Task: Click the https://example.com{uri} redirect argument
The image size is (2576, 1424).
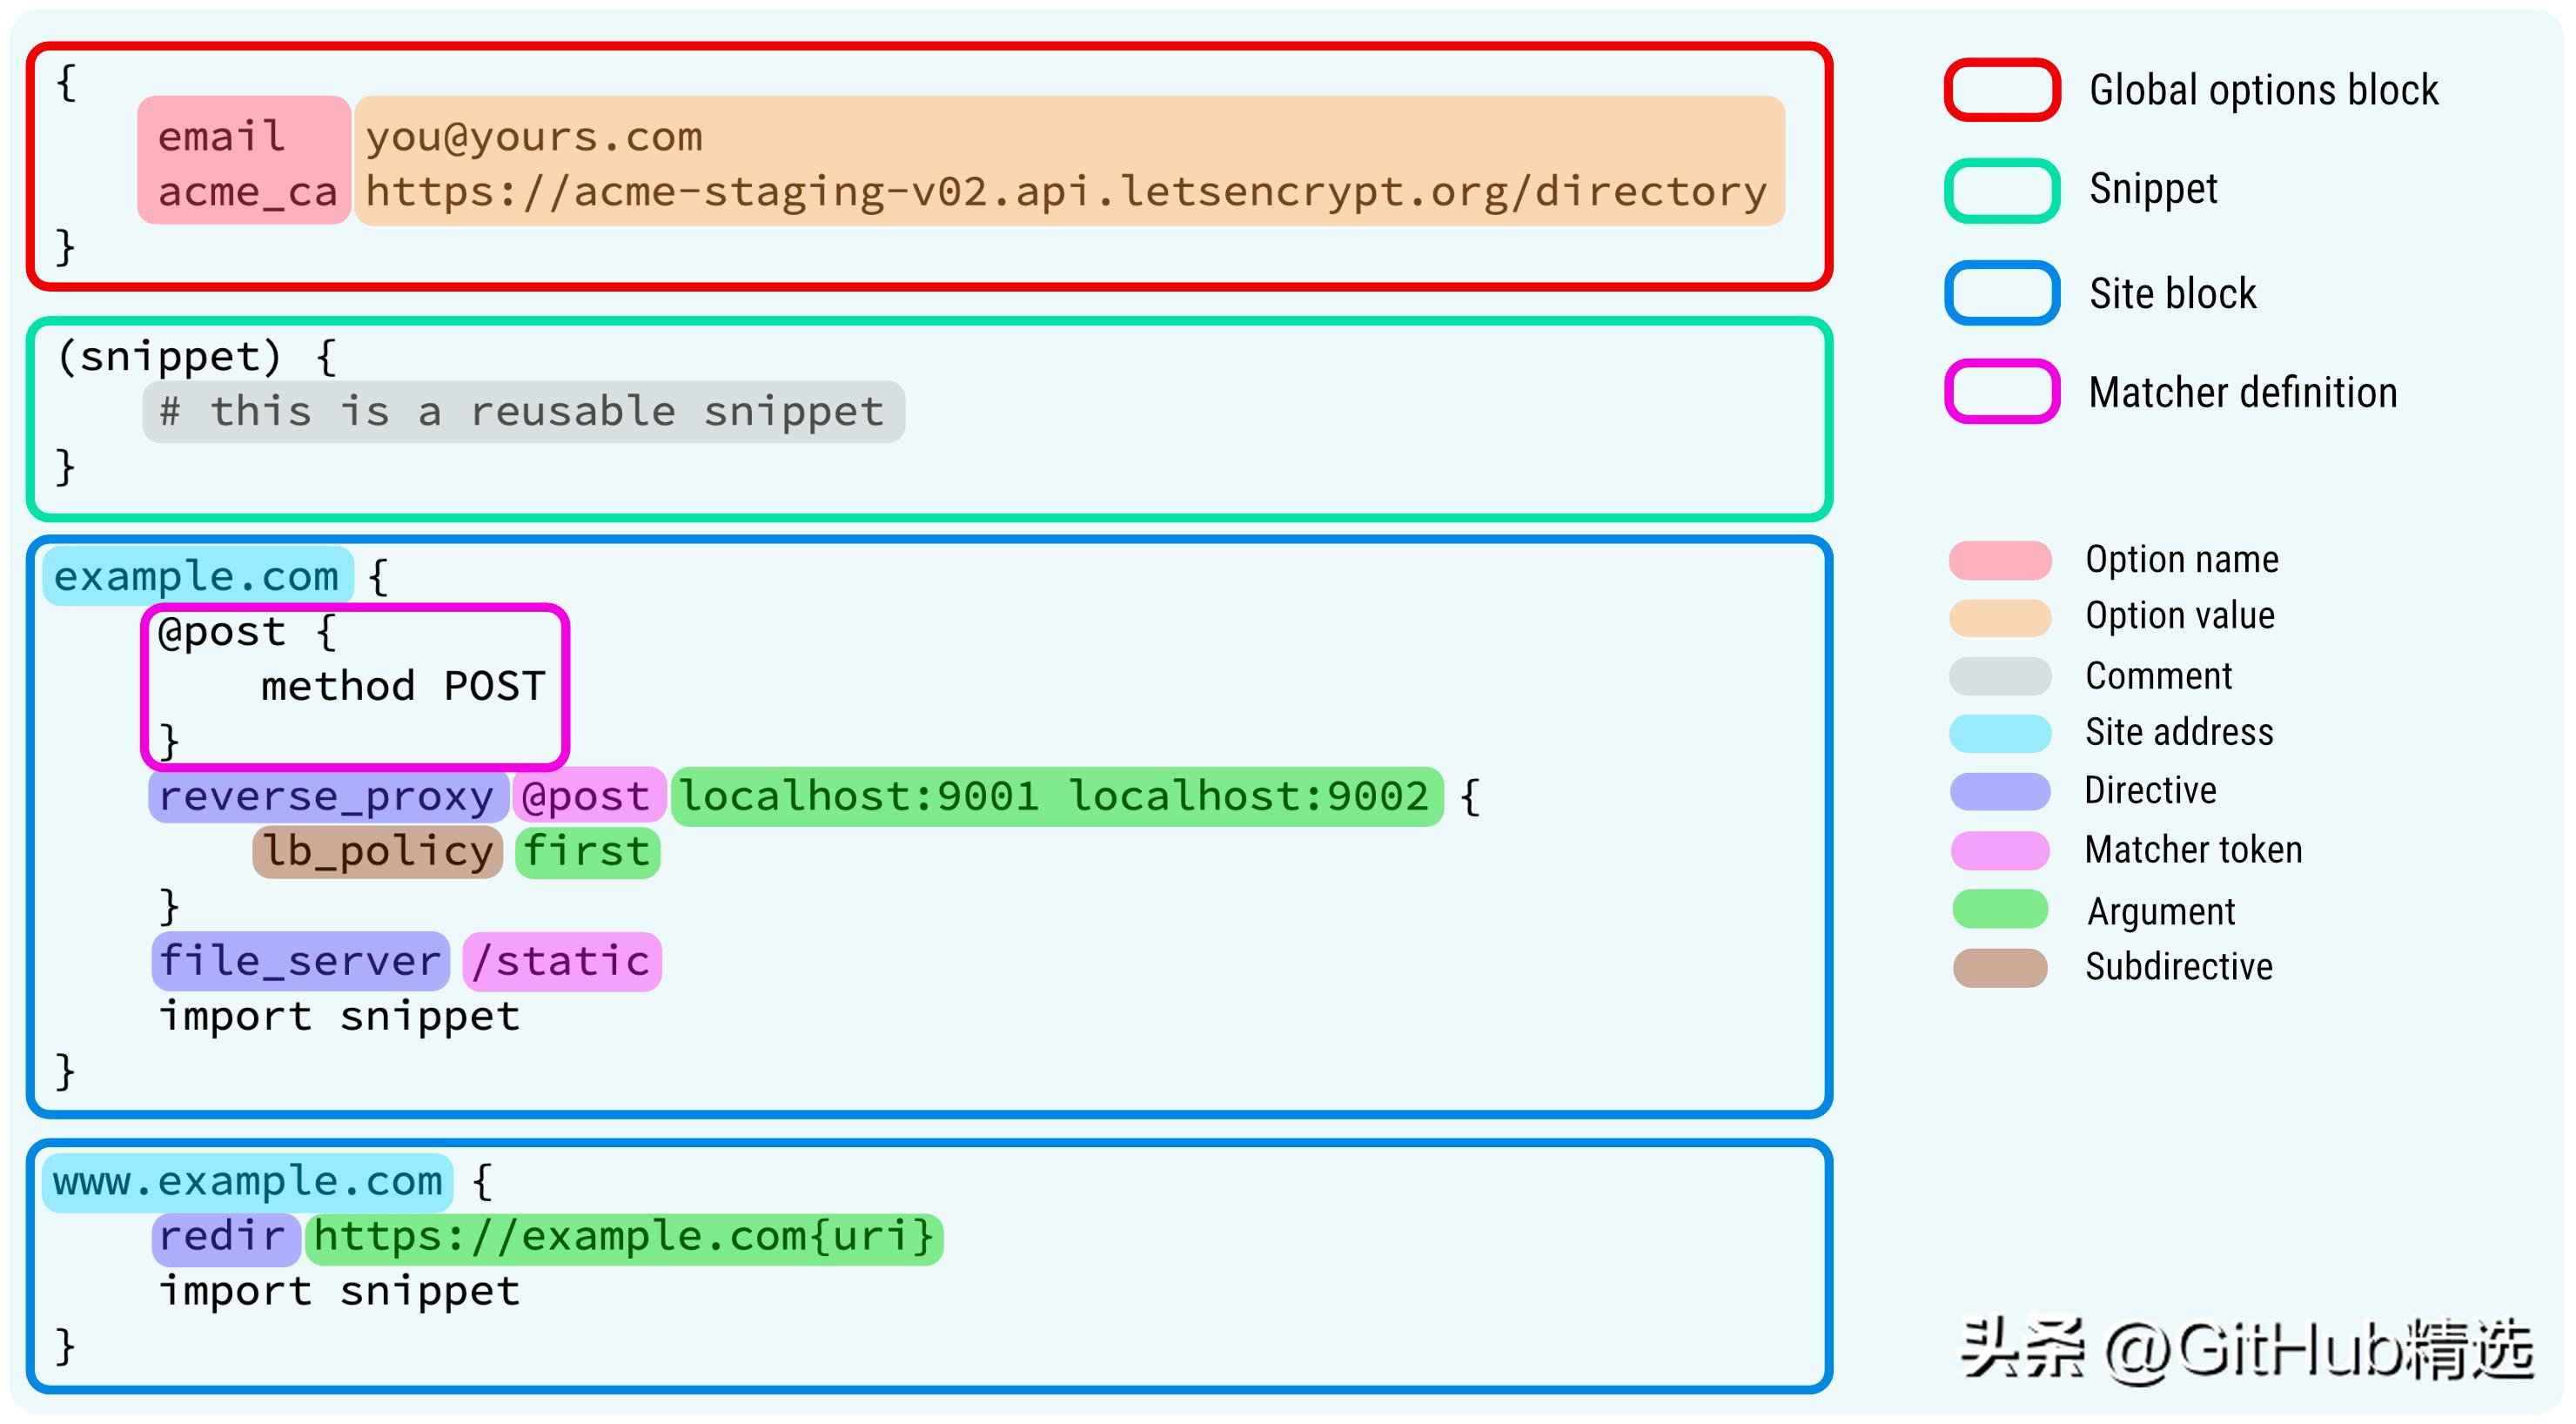Action: pos(624,1237)
